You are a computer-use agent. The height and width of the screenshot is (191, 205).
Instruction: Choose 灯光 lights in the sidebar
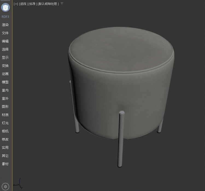[5, 123]
